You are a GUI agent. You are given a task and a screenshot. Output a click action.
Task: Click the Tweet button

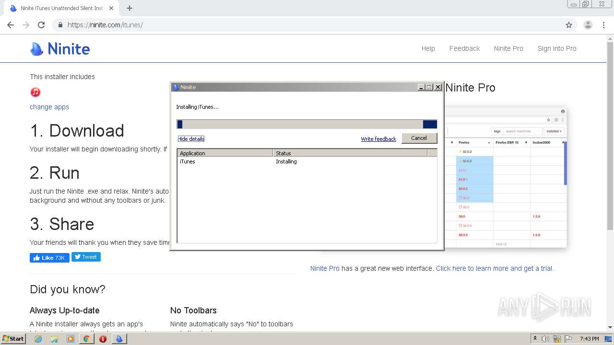pyautogui.click(x=86, y=257)
